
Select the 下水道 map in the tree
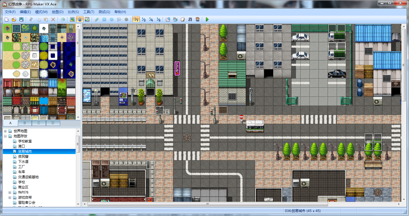pos(23,162)
